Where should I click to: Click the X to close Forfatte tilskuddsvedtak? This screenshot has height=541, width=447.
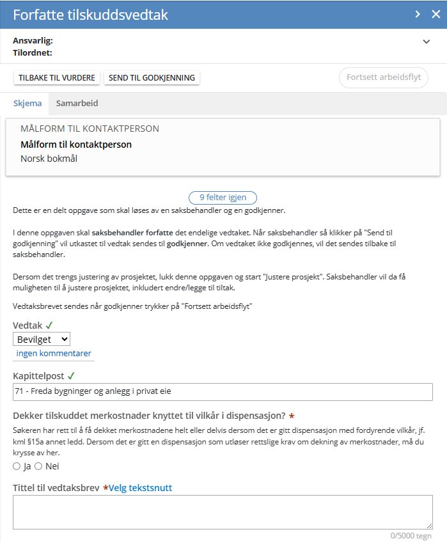[437, 14]
